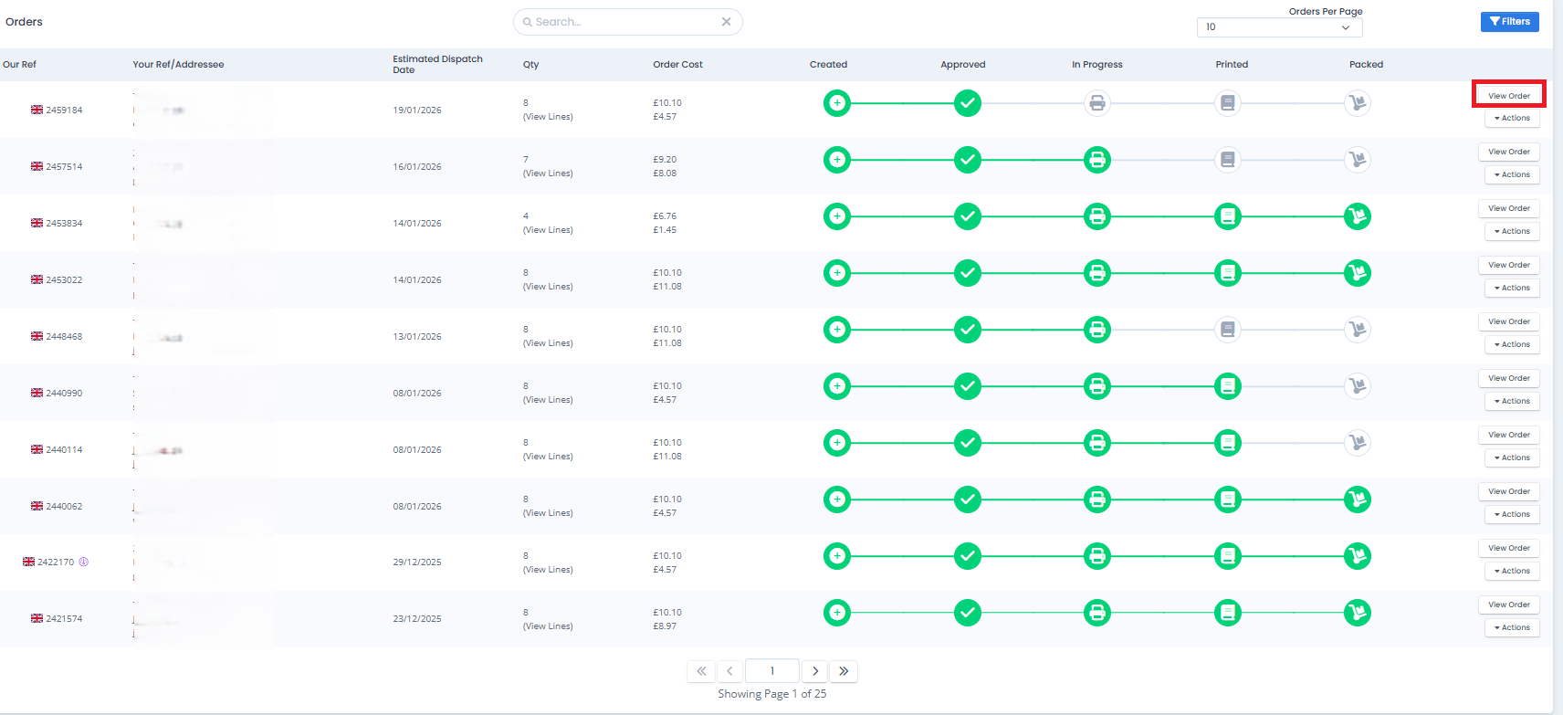Click the Packed trolley icon for order 2440990
This screenshot has width=1563, height=715.
1357,386
